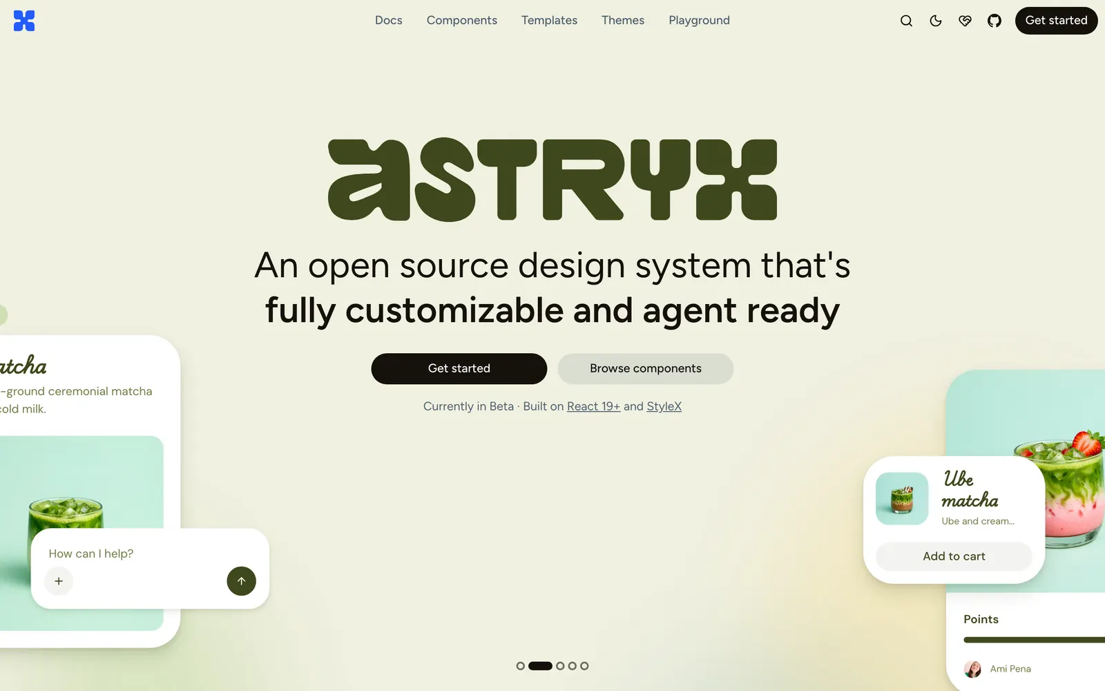Open Playground from the navigation
1105x691 pixels.
coord(699,21)
